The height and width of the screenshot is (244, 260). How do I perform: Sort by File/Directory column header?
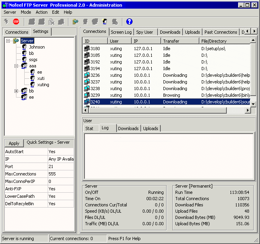(x=225, y=41)
